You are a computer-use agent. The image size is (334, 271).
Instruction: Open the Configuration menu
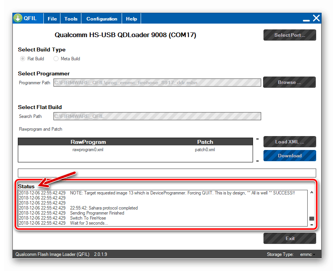click(x=102, y=19)
